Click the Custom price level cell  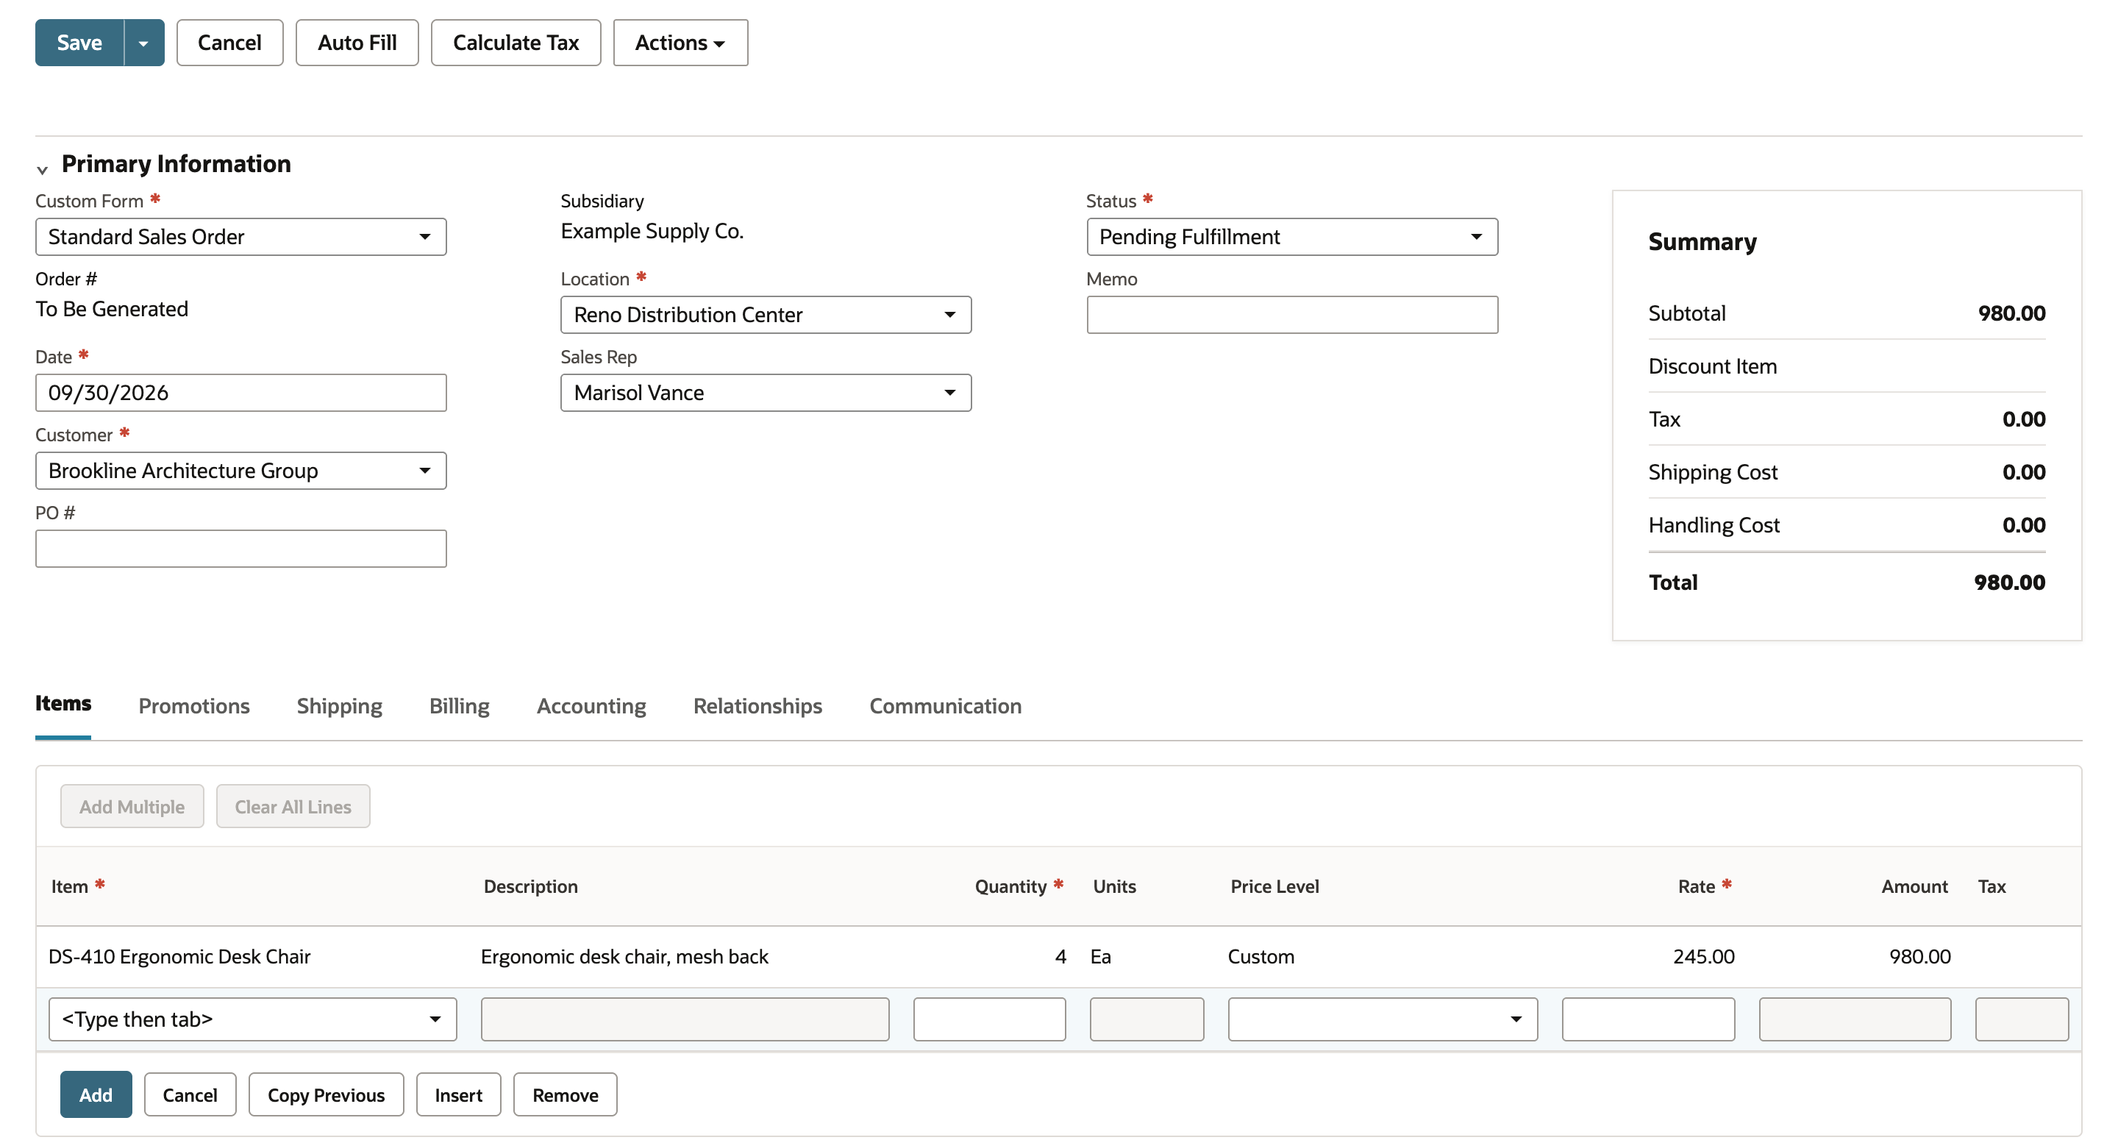point(1261,957)
